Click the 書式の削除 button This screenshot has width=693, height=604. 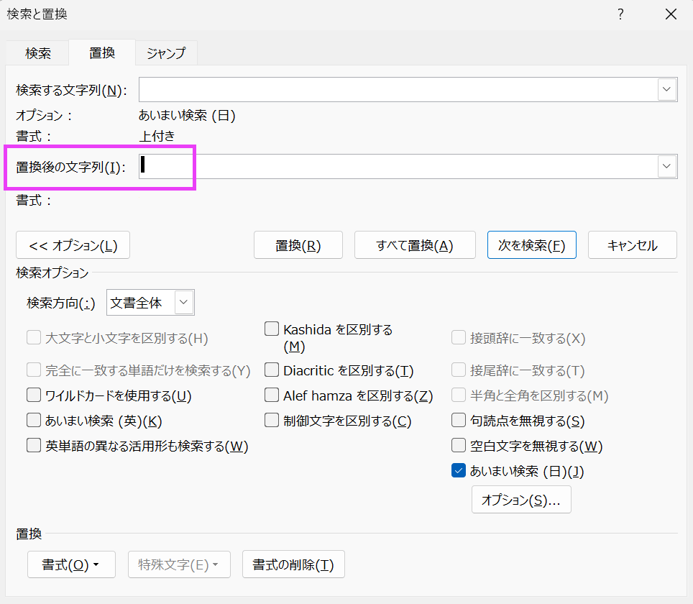point(293,565)
